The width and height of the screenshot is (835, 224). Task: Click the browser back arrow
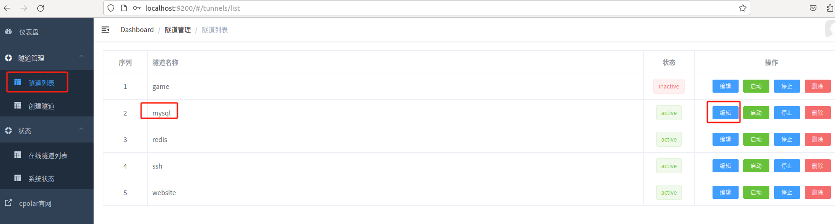pyautogui.click(x=7, y=8)
